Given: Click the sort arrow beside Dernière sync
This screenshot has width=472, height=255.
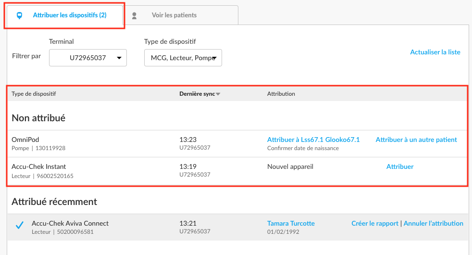Looking at the screenshot, I should pyautogui.click(x=218, y=94).
